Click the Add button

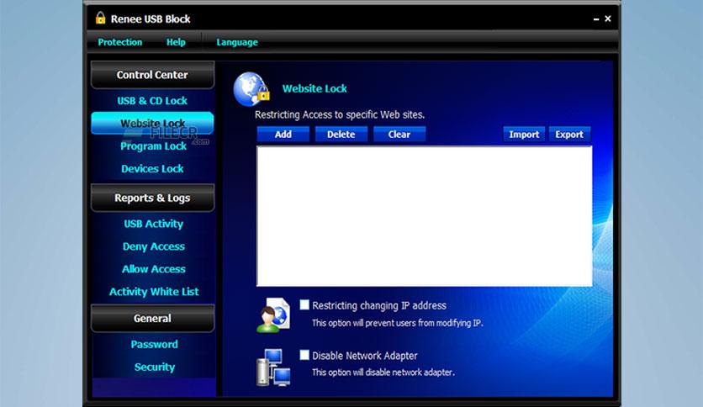(283, 134)
